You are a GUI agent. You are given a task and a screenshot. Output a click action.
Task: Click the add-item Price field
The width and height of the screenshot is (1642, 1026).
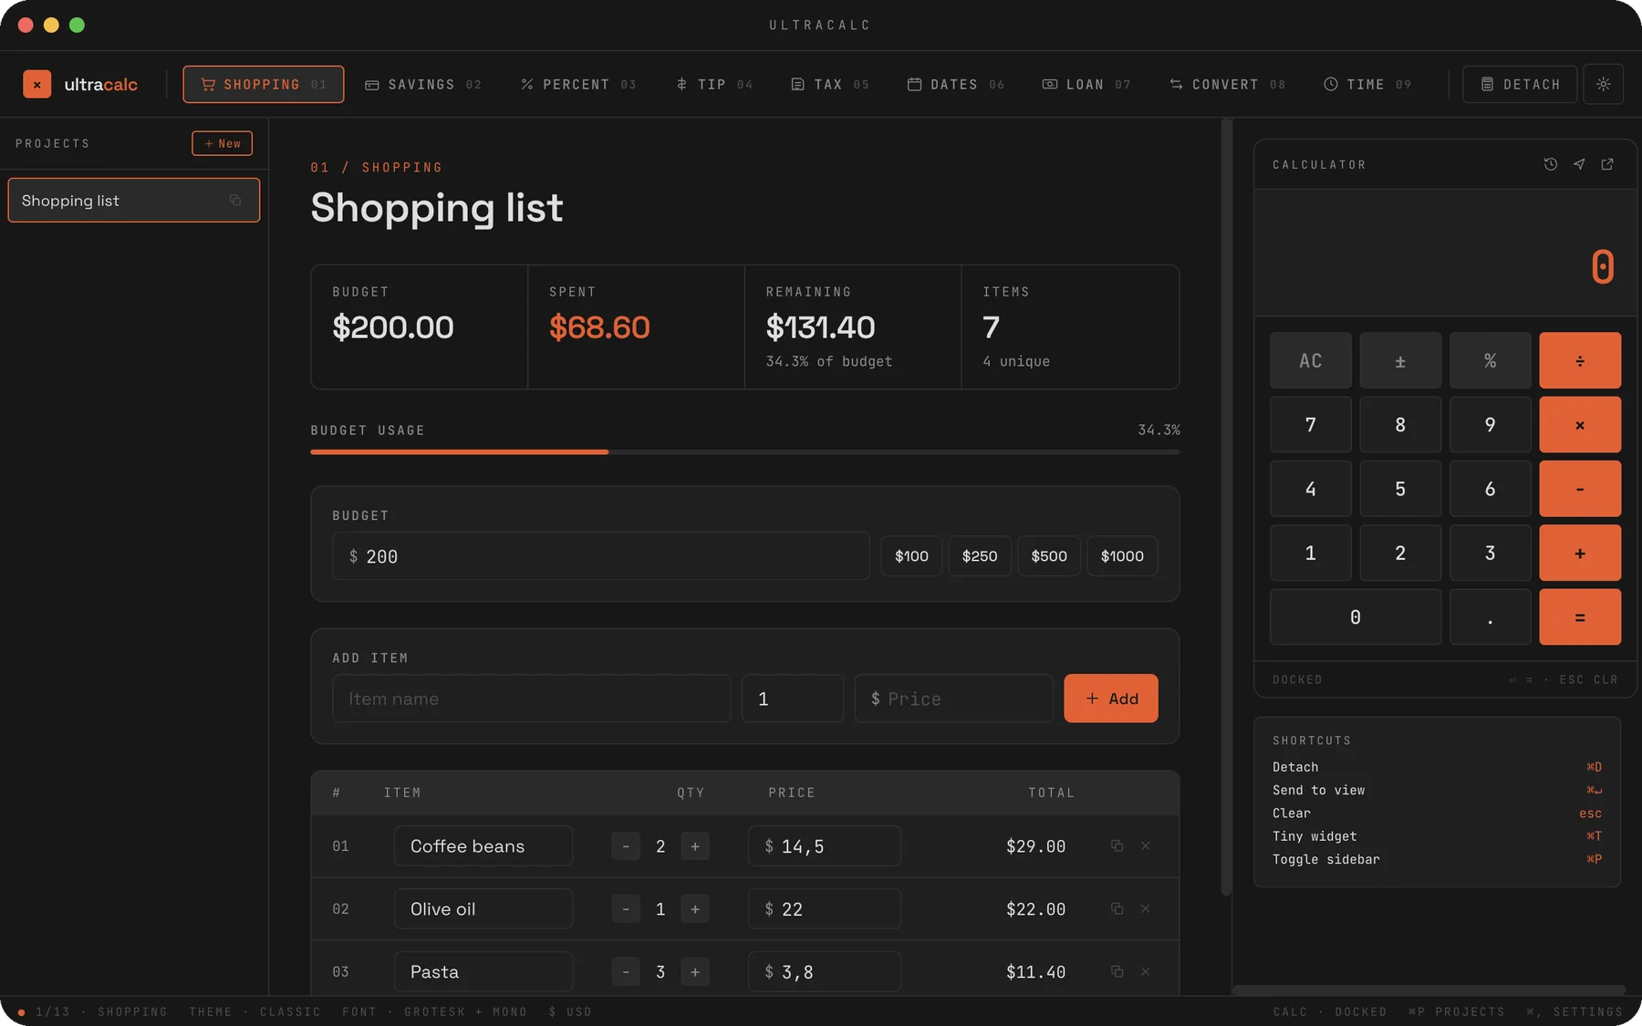[953, 699]
